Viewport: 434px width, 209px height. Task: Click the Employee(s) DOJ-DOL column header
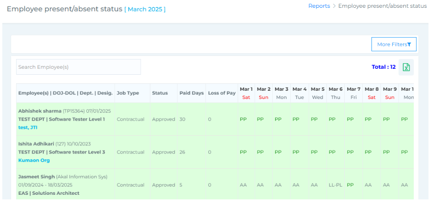click(x=65, y=93)
